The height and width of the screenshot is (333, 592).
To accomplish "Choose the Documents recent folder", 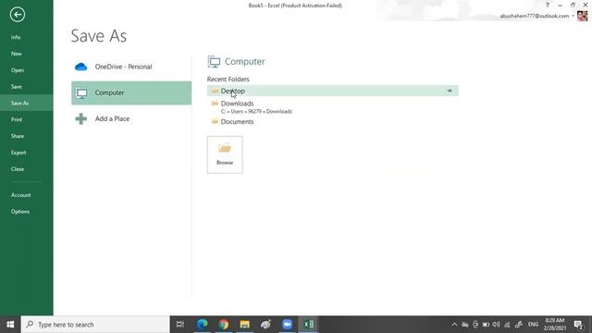I will click(x=333, y=121).
